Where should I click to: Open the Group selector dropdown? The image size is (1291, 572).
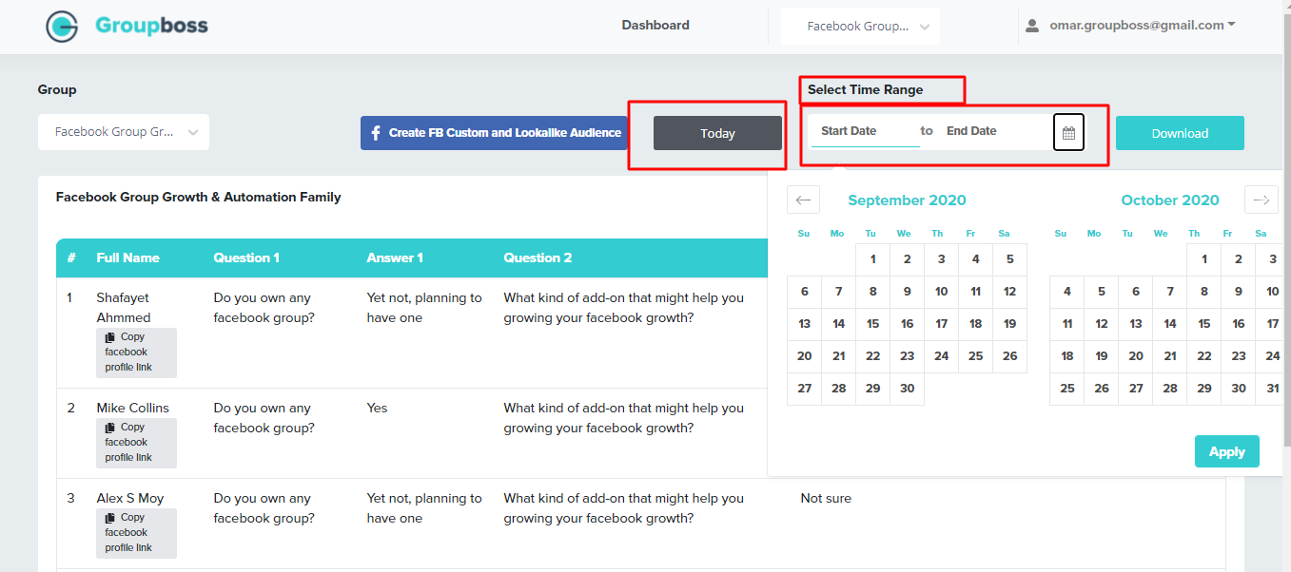click(x=124, y=132)
